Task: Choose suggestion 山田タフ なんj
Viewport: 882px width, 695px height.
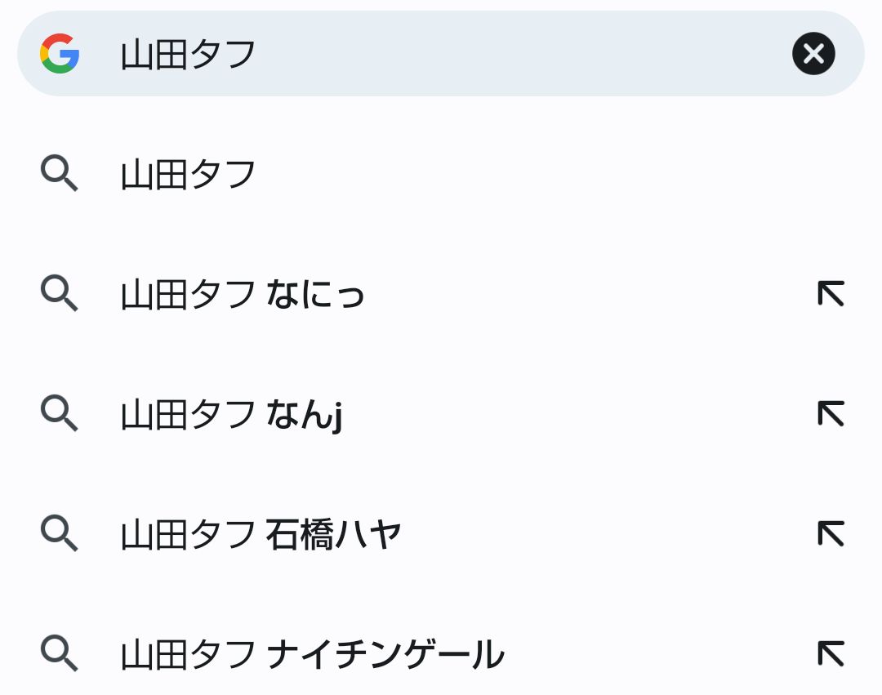Action: point(440,414)
